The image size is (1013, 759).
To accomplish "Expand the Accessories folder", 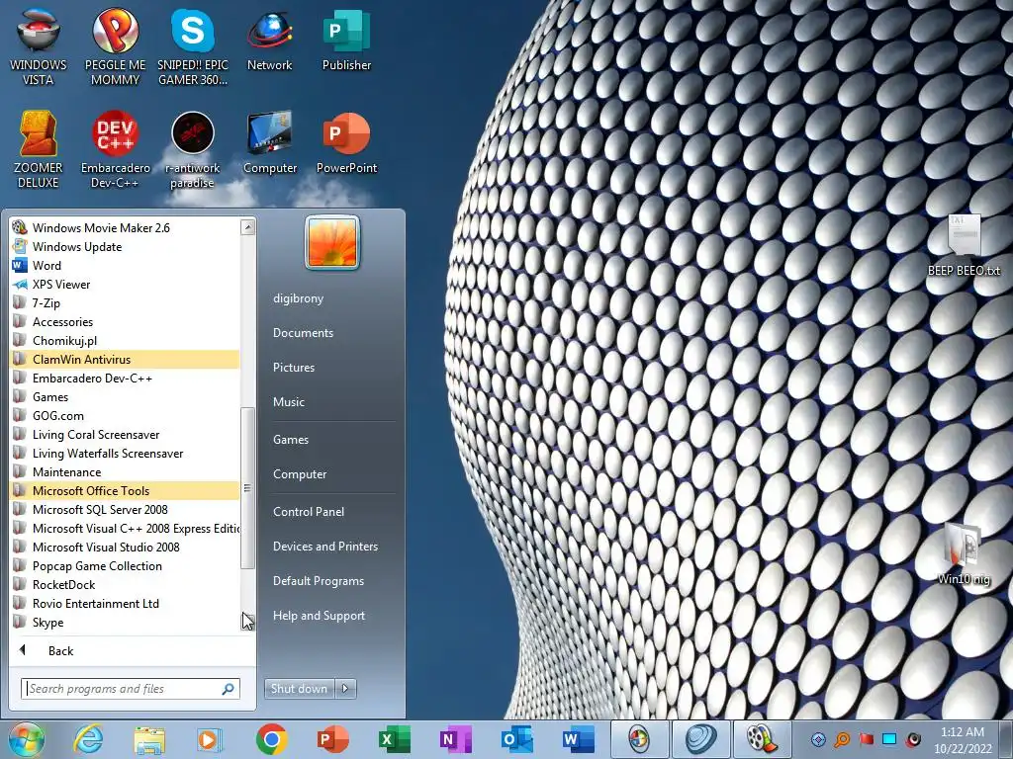I will pos(126,321).
